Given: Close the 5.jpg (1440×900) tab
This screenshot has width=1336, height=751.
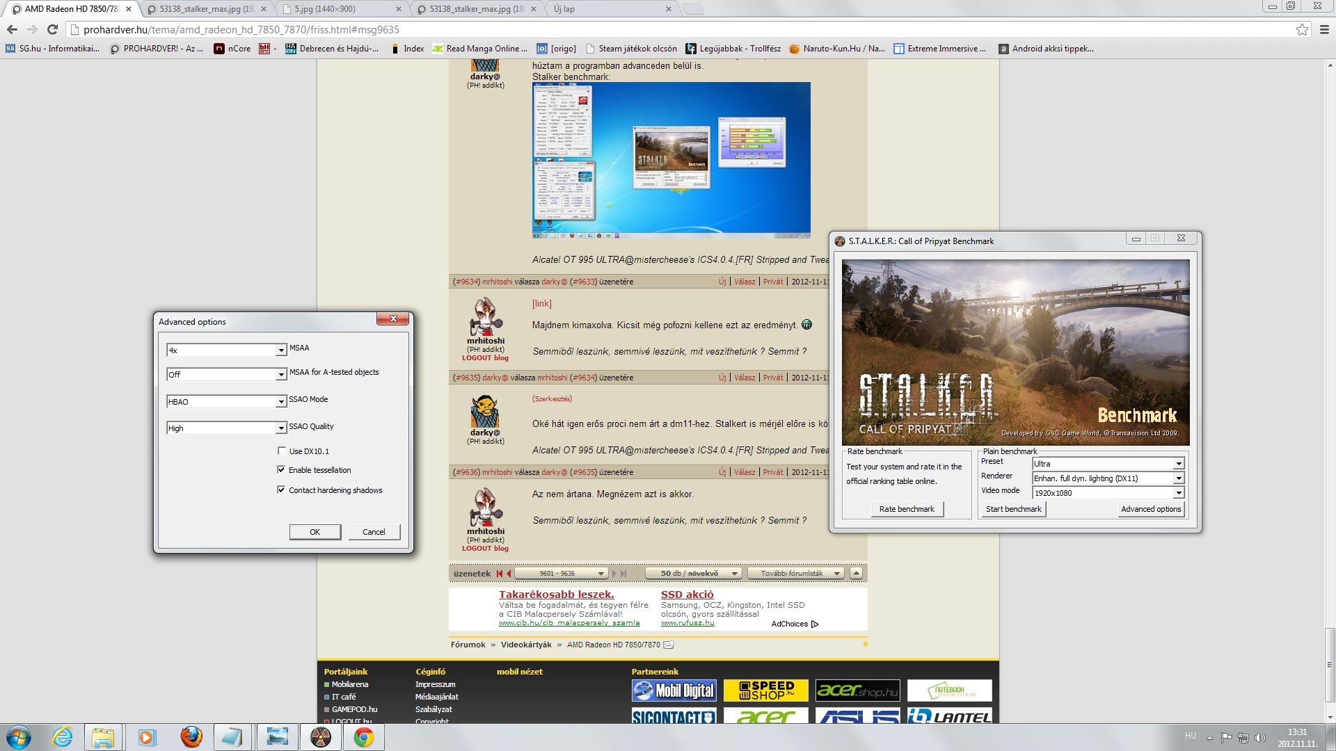Looking at the screenshot, I should point(398,9).
